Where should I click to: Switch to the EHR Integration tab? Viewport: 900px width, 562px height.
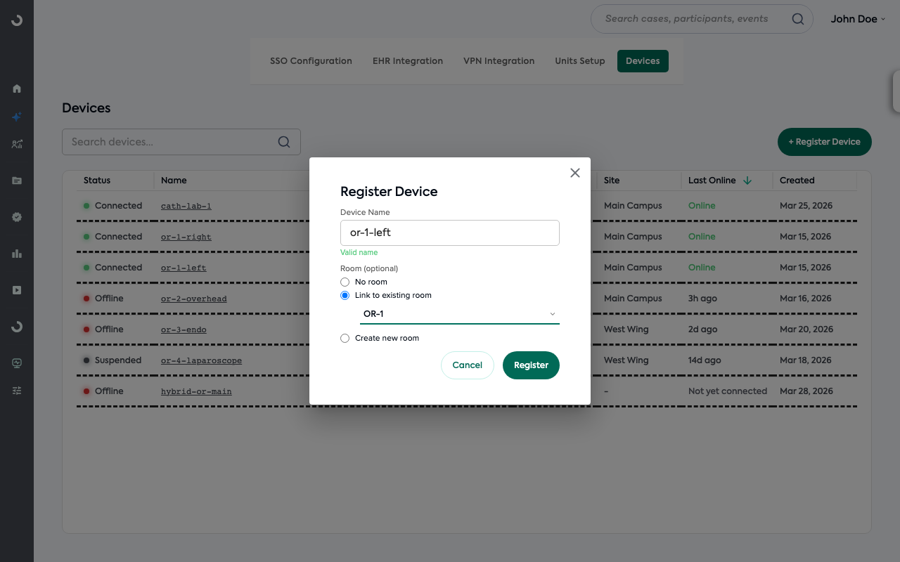407,61
